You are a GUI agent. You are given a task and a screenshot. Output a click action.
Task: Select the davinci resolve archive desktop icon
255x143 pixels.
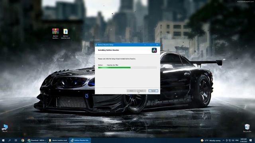(55, 33)
